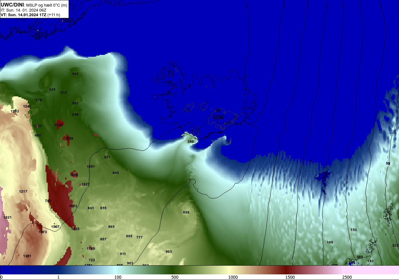Select the 1021 value on the pink area
399x280 pixels.
(x=7, y=217)
